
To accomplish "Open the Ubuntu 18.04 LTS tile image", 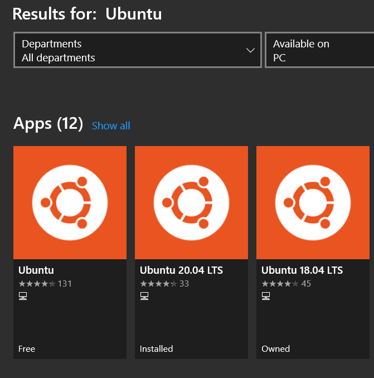I will tap(313, 203).
